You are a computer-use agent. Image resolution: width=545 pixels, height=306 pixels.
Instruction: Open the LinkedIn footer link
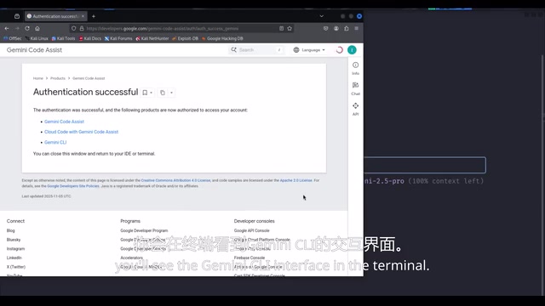pyautogui.click(x=14, y=258)
